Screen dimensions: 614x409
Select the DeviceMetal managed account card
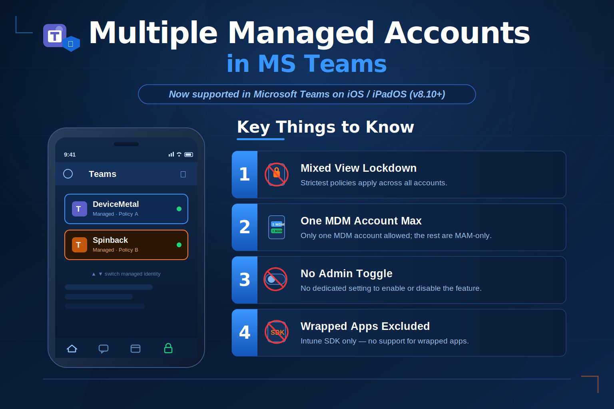point(126,209)
